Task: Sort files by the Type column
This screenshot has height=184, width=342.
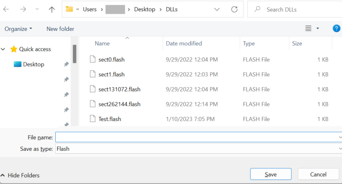Action: click(249, 44)
